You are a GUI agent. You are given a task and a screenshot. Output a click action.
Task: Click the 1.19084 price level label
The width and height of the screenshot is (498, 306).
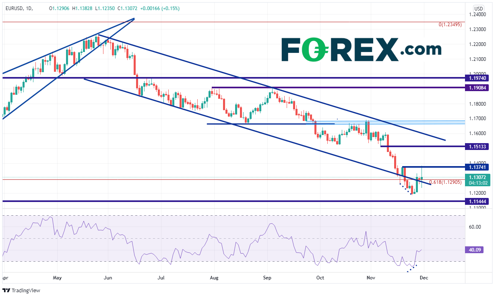476,87
